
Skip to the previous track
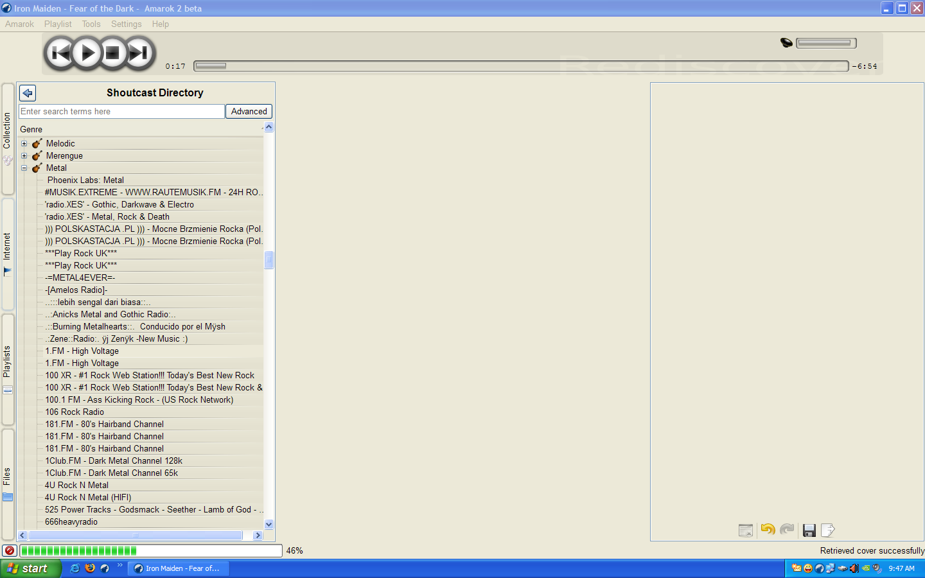coord(60,53)
